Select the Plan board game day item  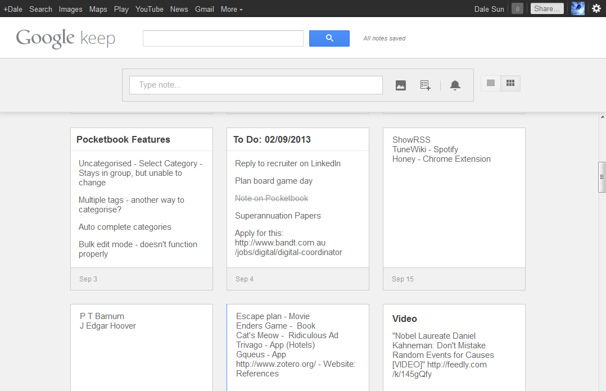point(274,181)
